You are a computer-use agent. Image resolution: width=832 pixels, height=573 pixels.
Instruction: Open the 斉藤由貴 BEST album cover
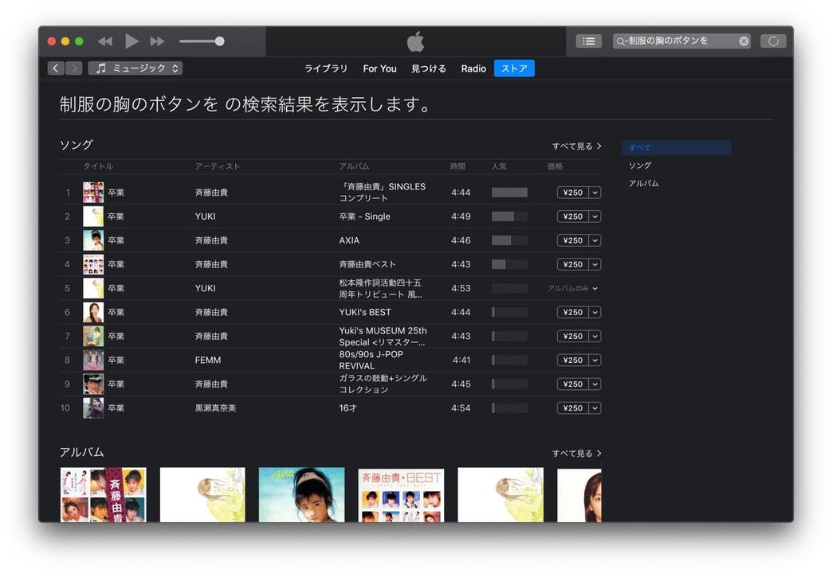tap(401, 494)
